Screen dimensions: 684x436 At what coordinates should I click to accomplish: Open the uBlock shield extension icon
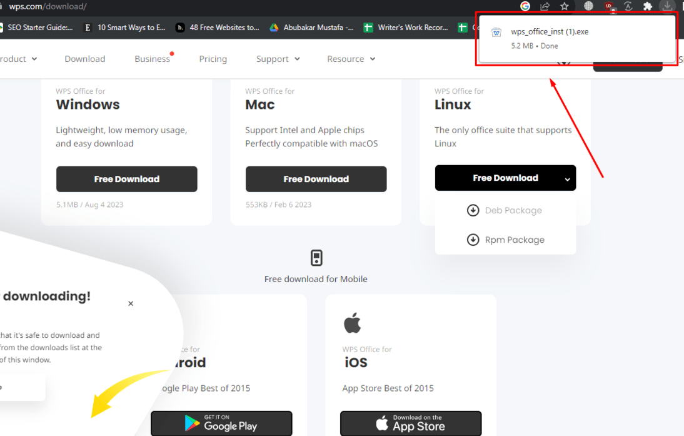click(607, 7)
